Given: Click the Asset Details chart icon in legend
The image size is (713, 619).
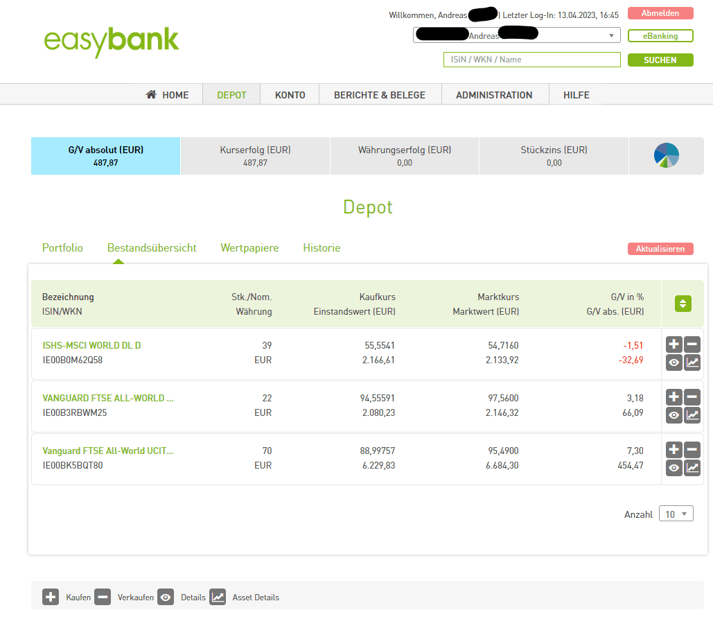Looking at the screenshot, I should [x=218, y=597].
